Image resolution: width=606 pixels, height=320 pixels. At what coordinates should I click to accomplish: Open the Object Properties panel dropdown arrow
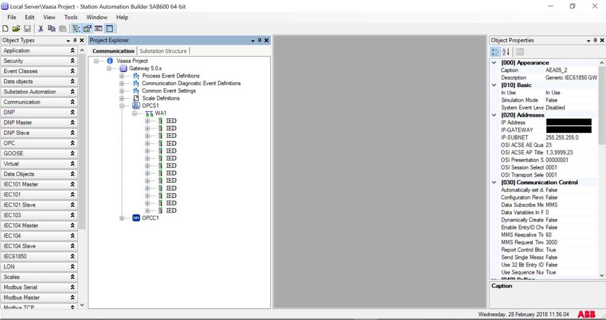(589, 41)
